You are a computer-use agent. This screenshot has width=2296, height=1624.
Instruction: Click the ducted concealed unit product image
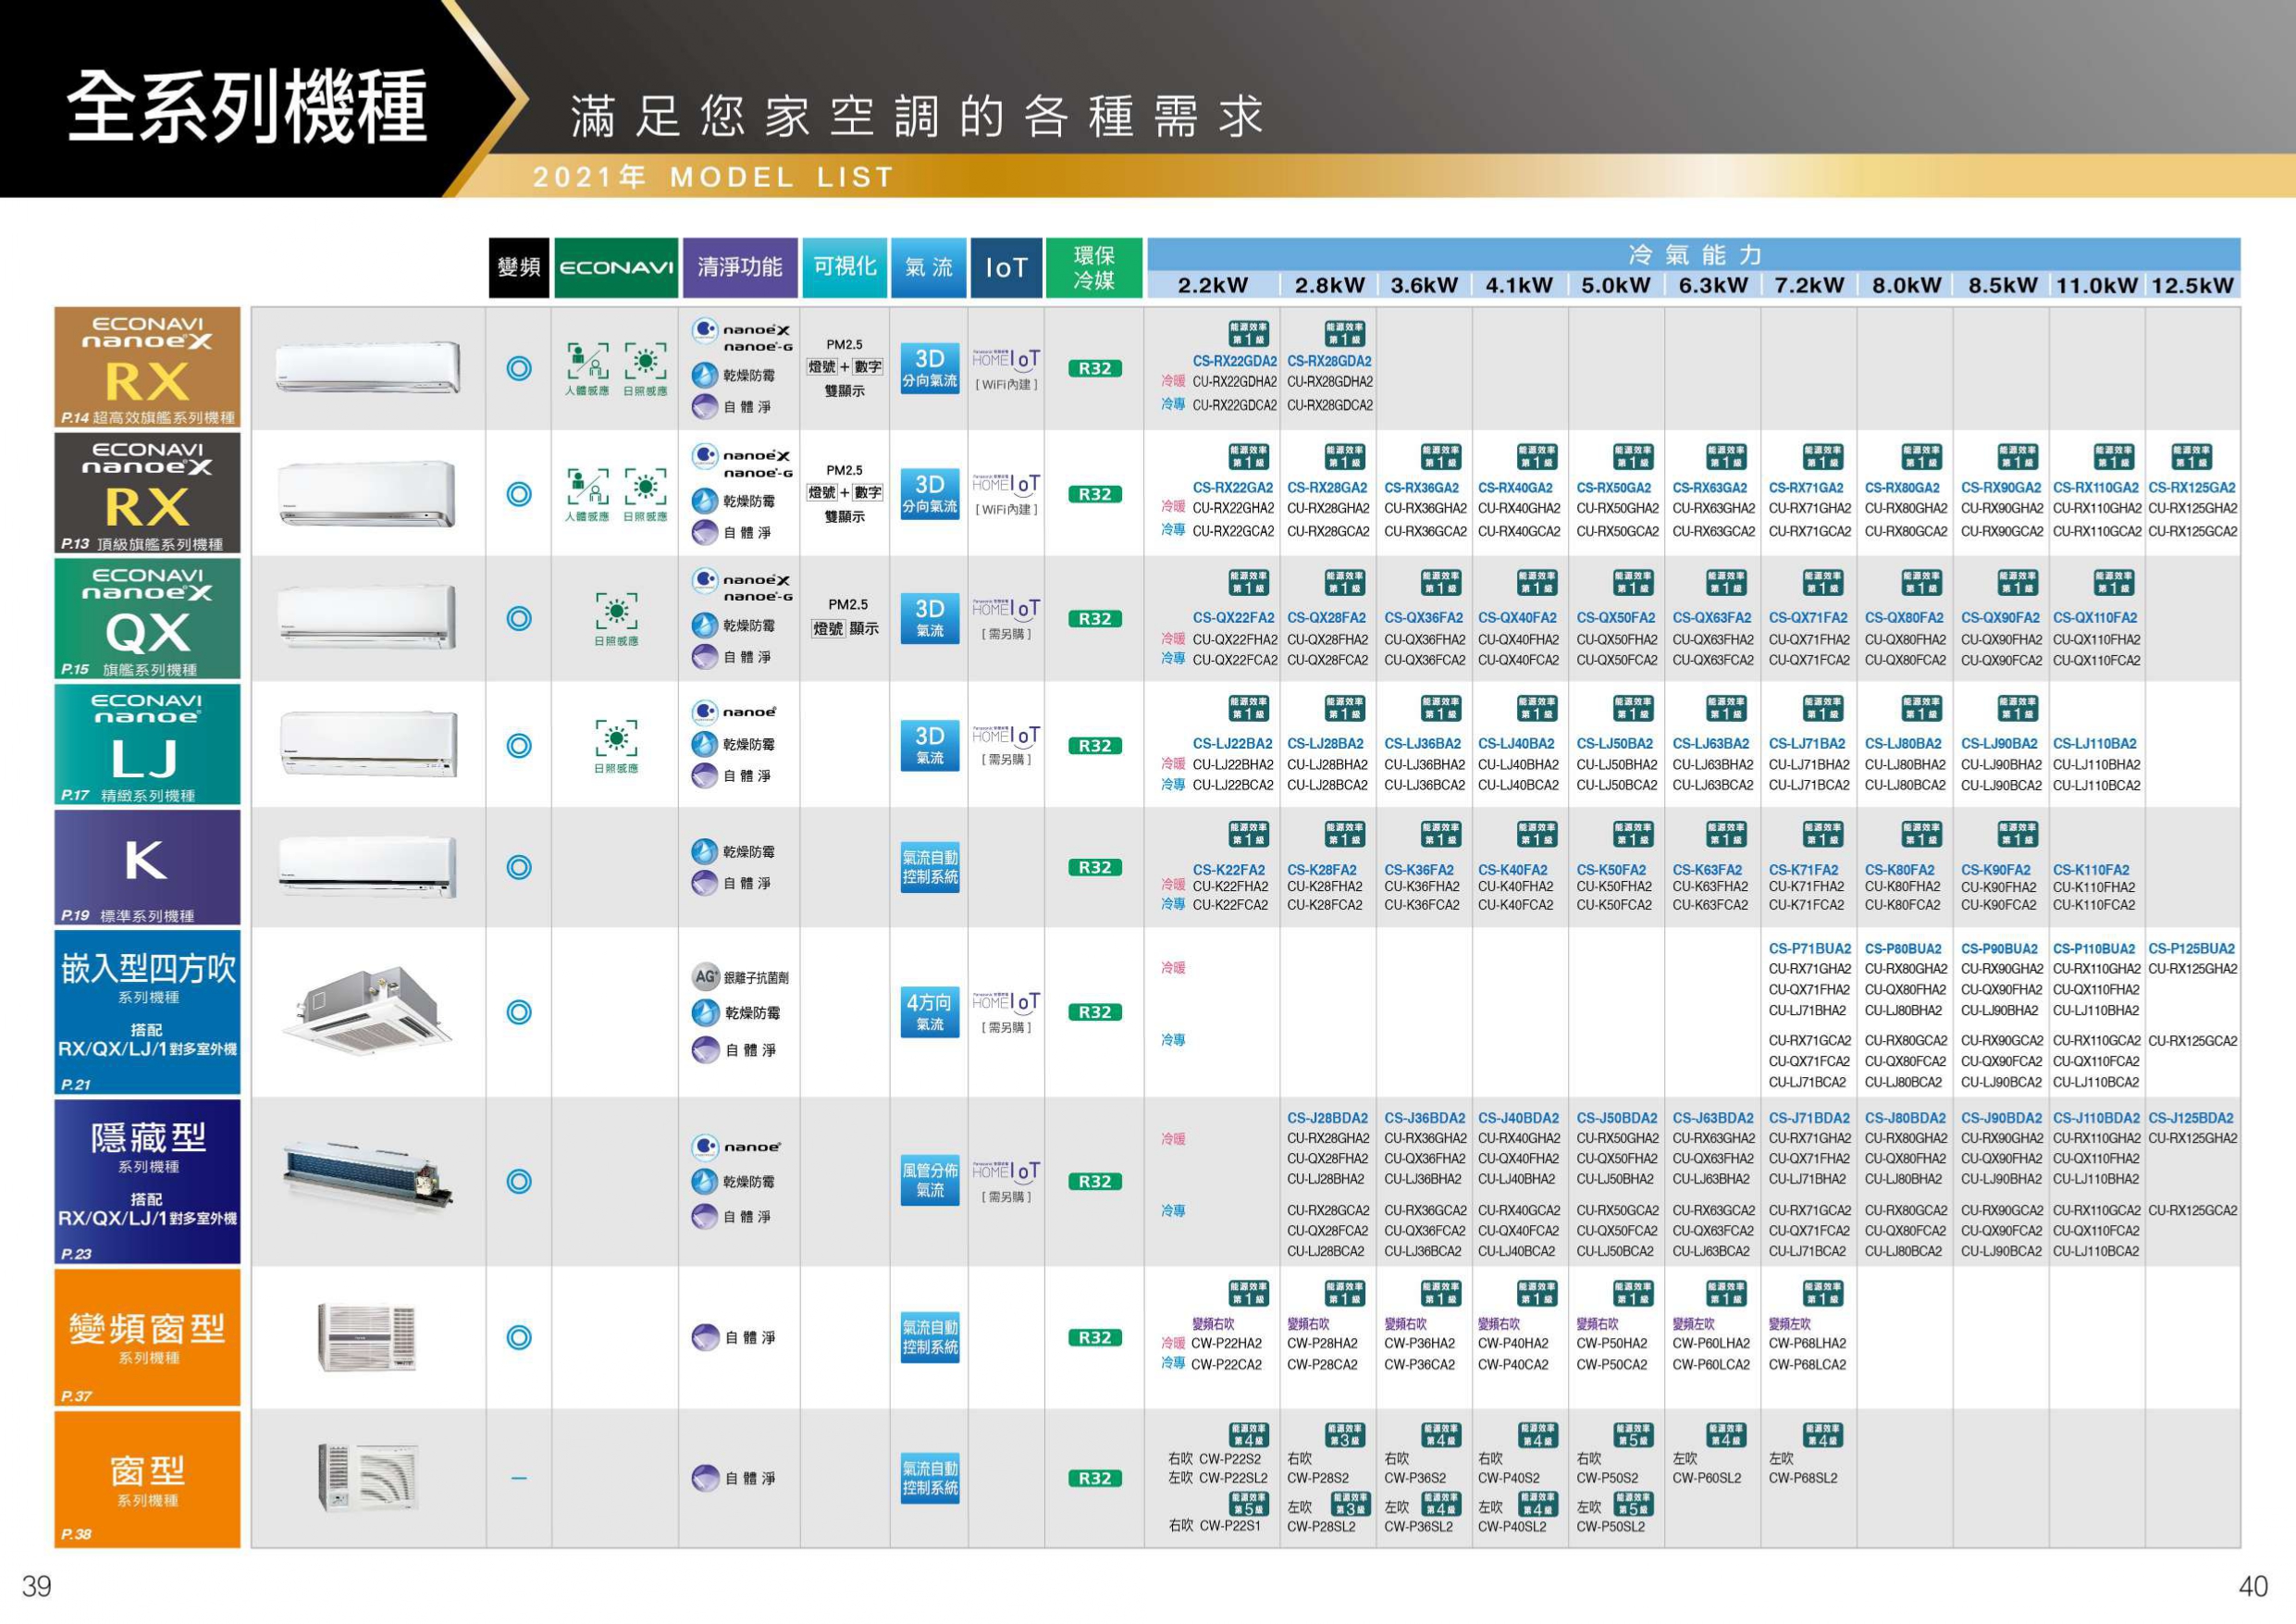[368, 1180]
